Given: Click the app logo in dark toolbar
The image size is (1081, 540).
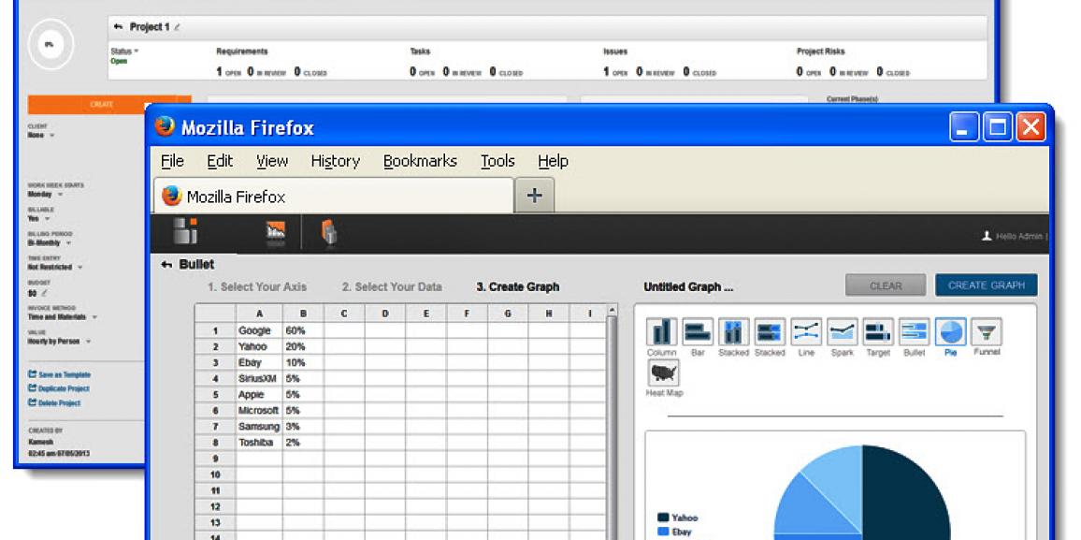Looking at the screenshot, I should [x=185, y=231].
